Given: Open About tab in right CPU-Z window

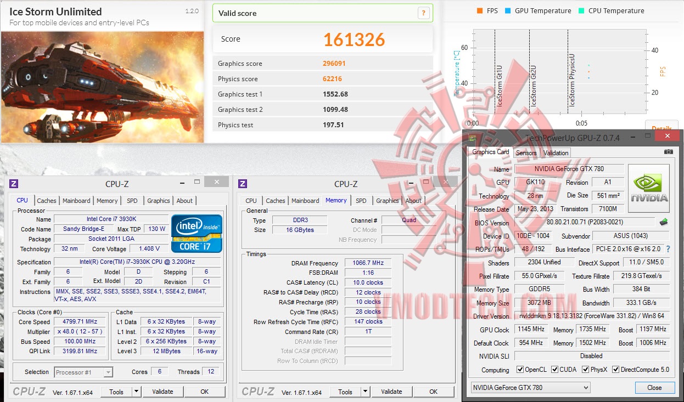Looking at the screenshot, I should pyautogui.click(x=413, y=201).
